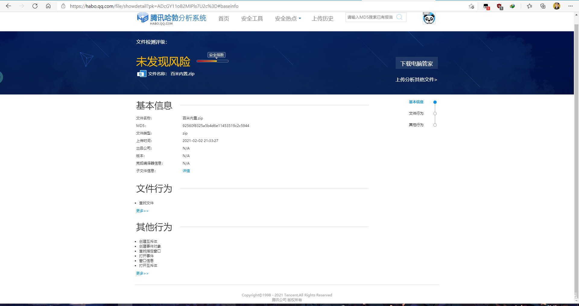
Task: Open the panda user avatar
Action: pyautogui.click(x=429, y=18)
